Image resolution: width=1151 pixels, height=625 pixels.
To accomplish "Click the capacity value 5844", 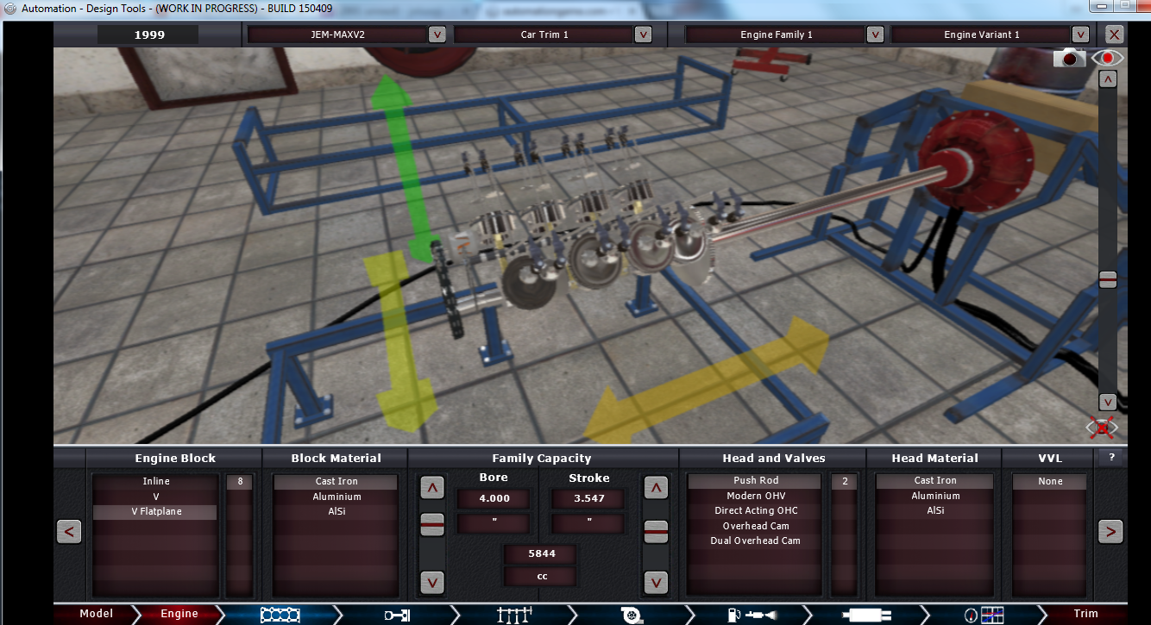I will [x=541, y=554].
